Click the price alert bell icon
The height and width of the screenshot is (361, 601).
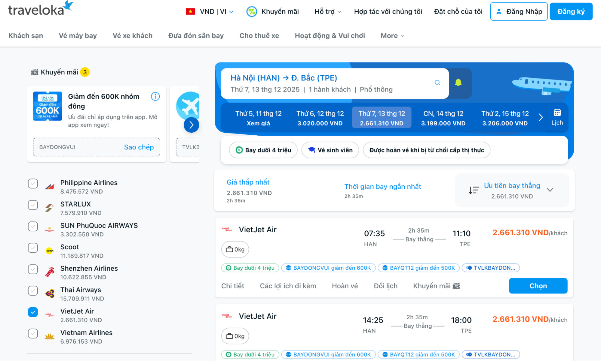click(x=458, y=83)
